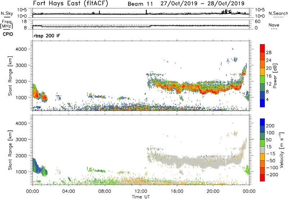Click the '2000' tick in power panel
Screen dimensions: 288x199
click(x=21, y=81)
